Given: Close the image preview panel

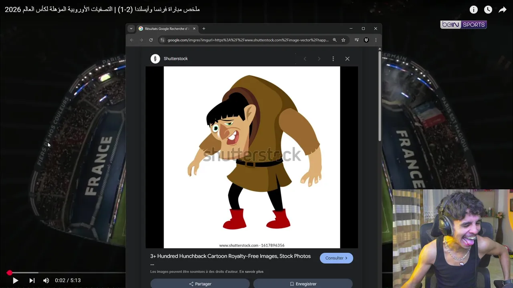Looking at the screenshot, I should [347, 59].
